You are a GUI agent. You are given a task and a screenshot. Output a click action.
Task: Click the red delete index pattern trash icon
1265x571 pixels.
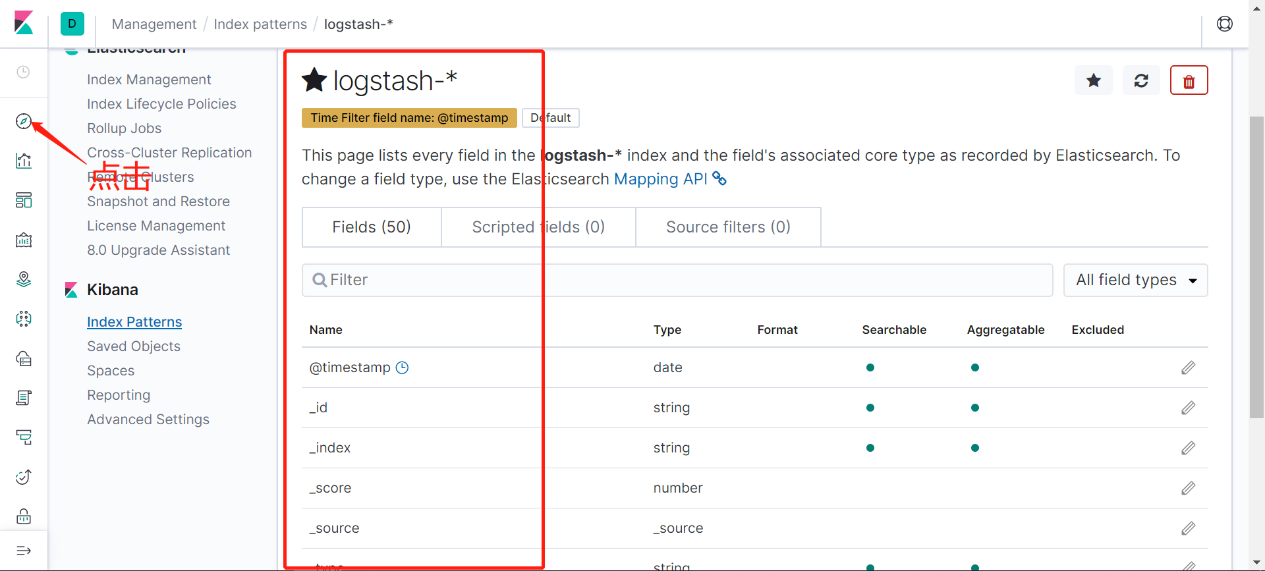1189,80
